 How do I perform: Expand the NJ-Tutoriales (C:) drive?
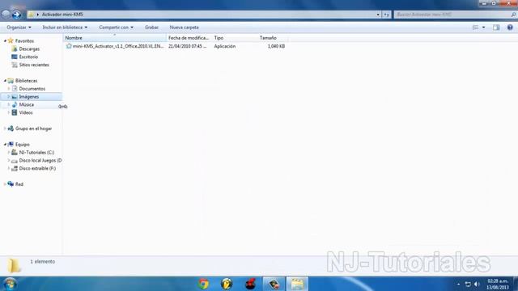[x=9, y=153]
